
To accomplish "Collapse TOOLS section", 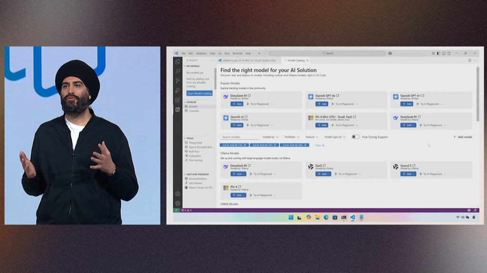I will pos(189,138).
